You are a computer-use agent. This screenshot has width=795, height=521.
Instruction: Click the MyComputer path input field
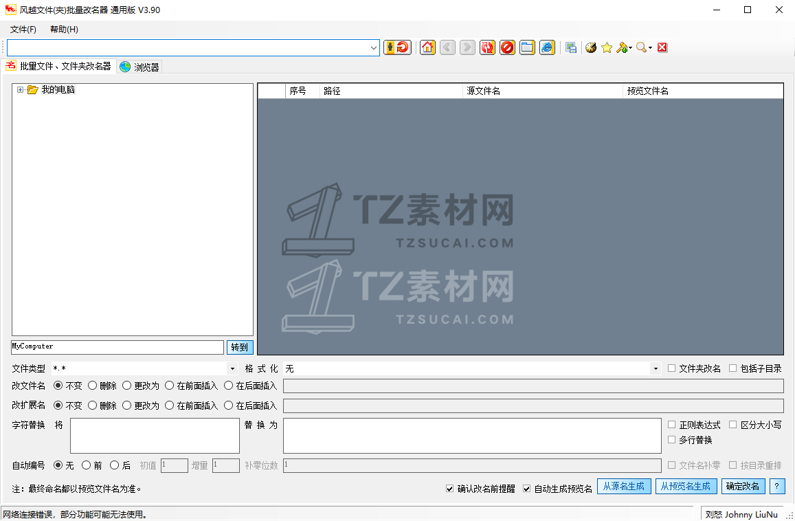117,347
